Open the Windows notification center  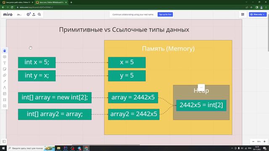click(x=265, y=148)
